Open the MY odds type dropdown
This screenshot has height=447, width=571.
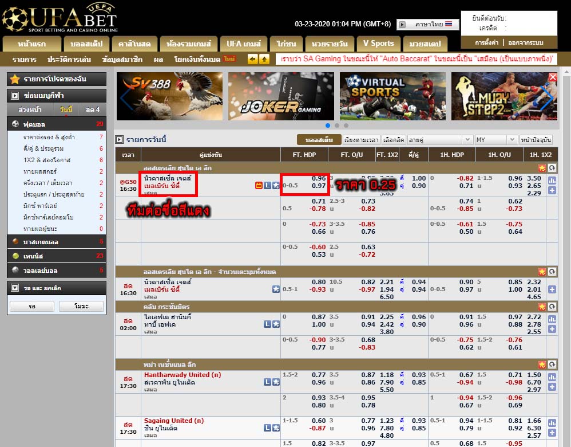point(496,140)
